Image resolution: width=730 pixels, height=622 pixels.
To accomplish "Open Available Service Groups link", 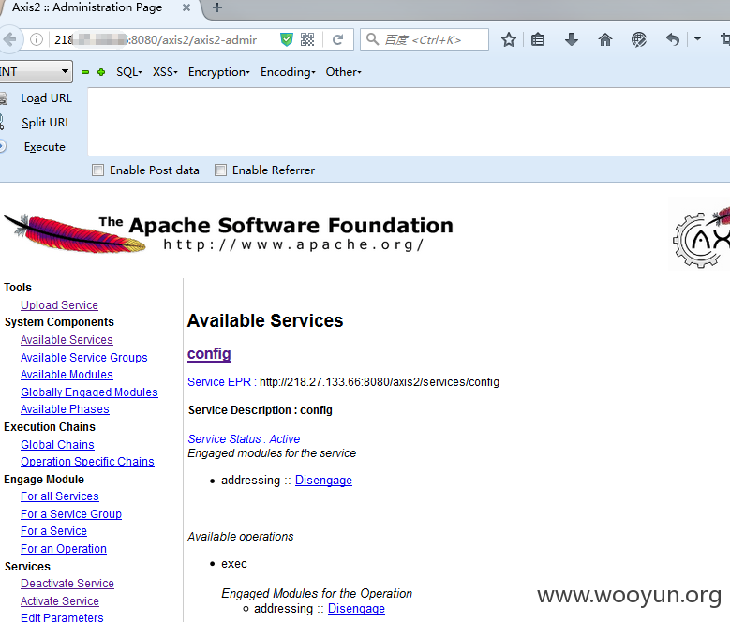I will (83, 358).
